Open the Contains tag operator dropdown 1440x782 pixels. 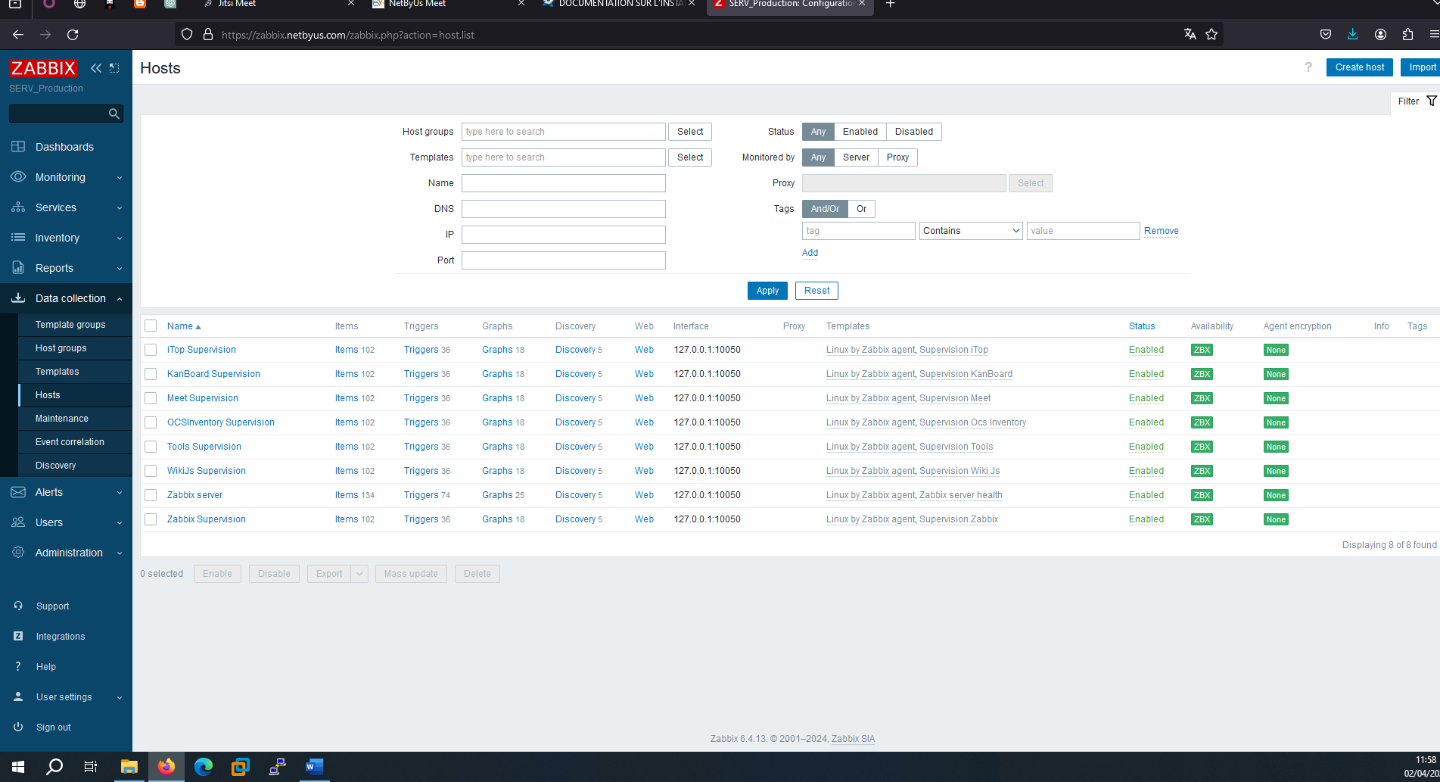pyautogui.click(x=971, y=231)
